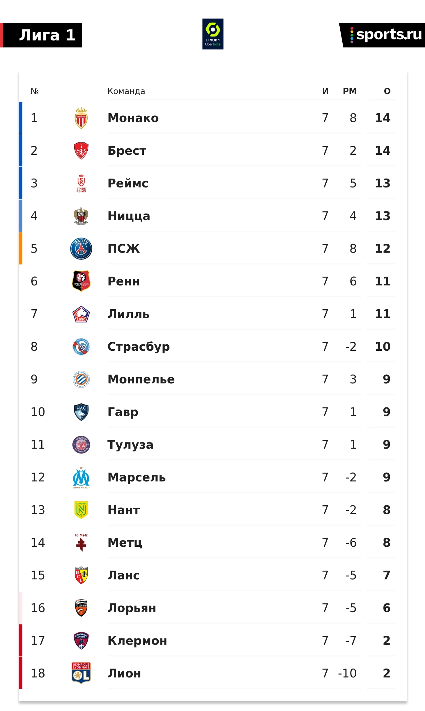Click the РМ column header
Screen dimensions: 425x711
tap(350, 91)
